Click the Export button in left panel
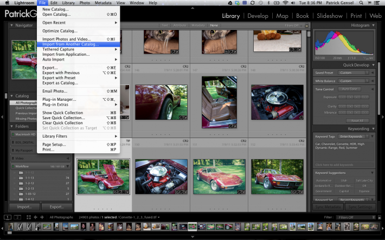The width and height of the screenshot is (385, 240). coord(57,207)
